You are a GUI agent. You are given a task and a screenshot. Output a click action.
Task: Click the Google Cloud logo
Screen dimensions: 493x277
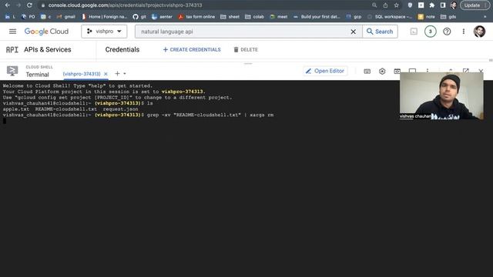pyautogui.click(x=46, y=32)
